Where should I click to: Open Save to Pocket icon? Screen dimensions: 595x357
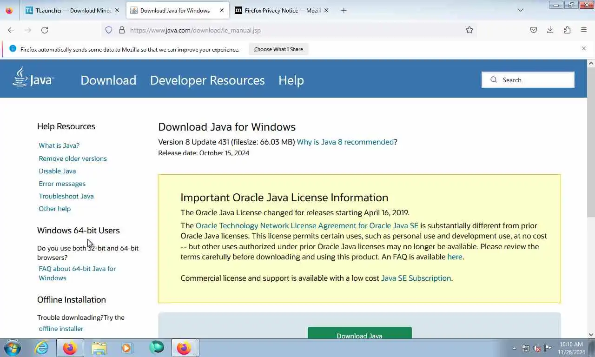tap(534, 30)
